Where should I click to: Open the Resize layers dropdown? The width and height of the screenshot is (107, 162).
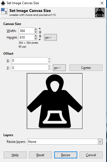pyautogui.click(x=65, y=142)
